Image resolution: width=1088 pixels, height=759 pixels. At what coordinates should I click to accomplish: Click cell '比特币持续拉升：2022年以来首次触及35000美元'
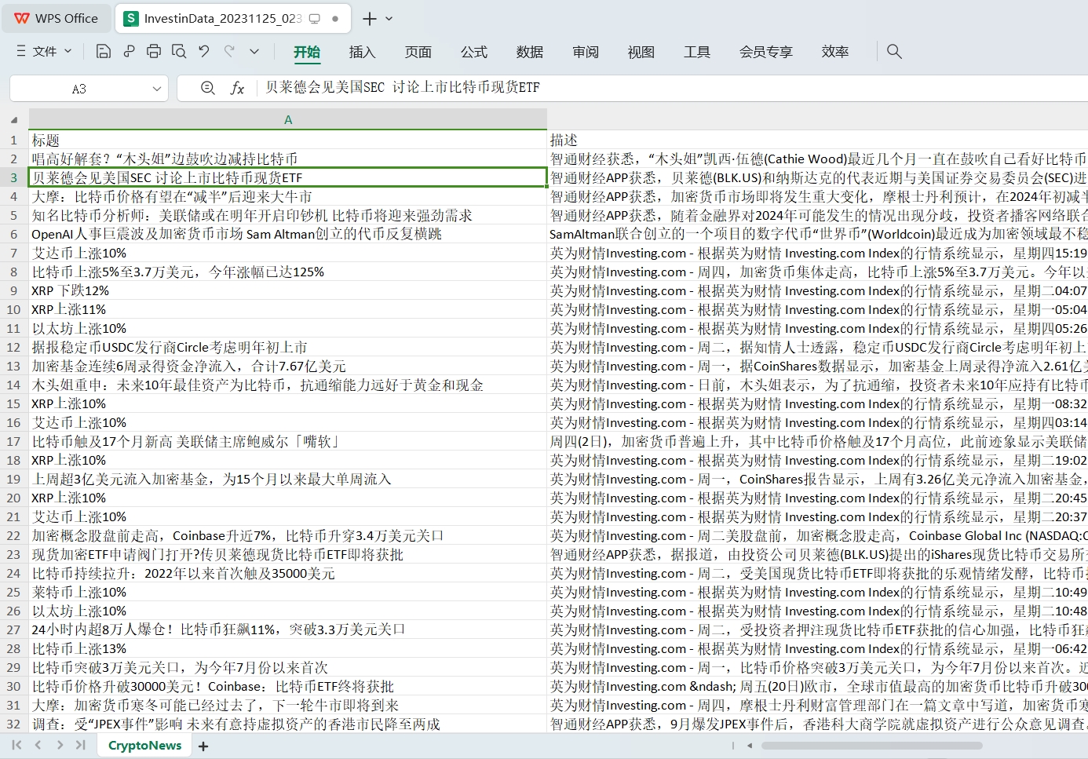click(x=287, y=573)
